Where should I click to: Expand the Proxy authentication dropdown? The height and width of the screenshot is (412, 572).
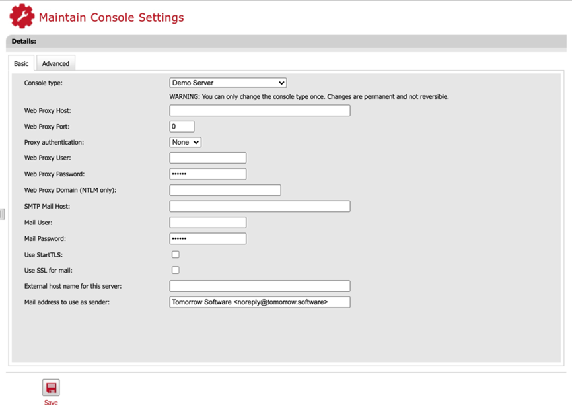point(185,142)
